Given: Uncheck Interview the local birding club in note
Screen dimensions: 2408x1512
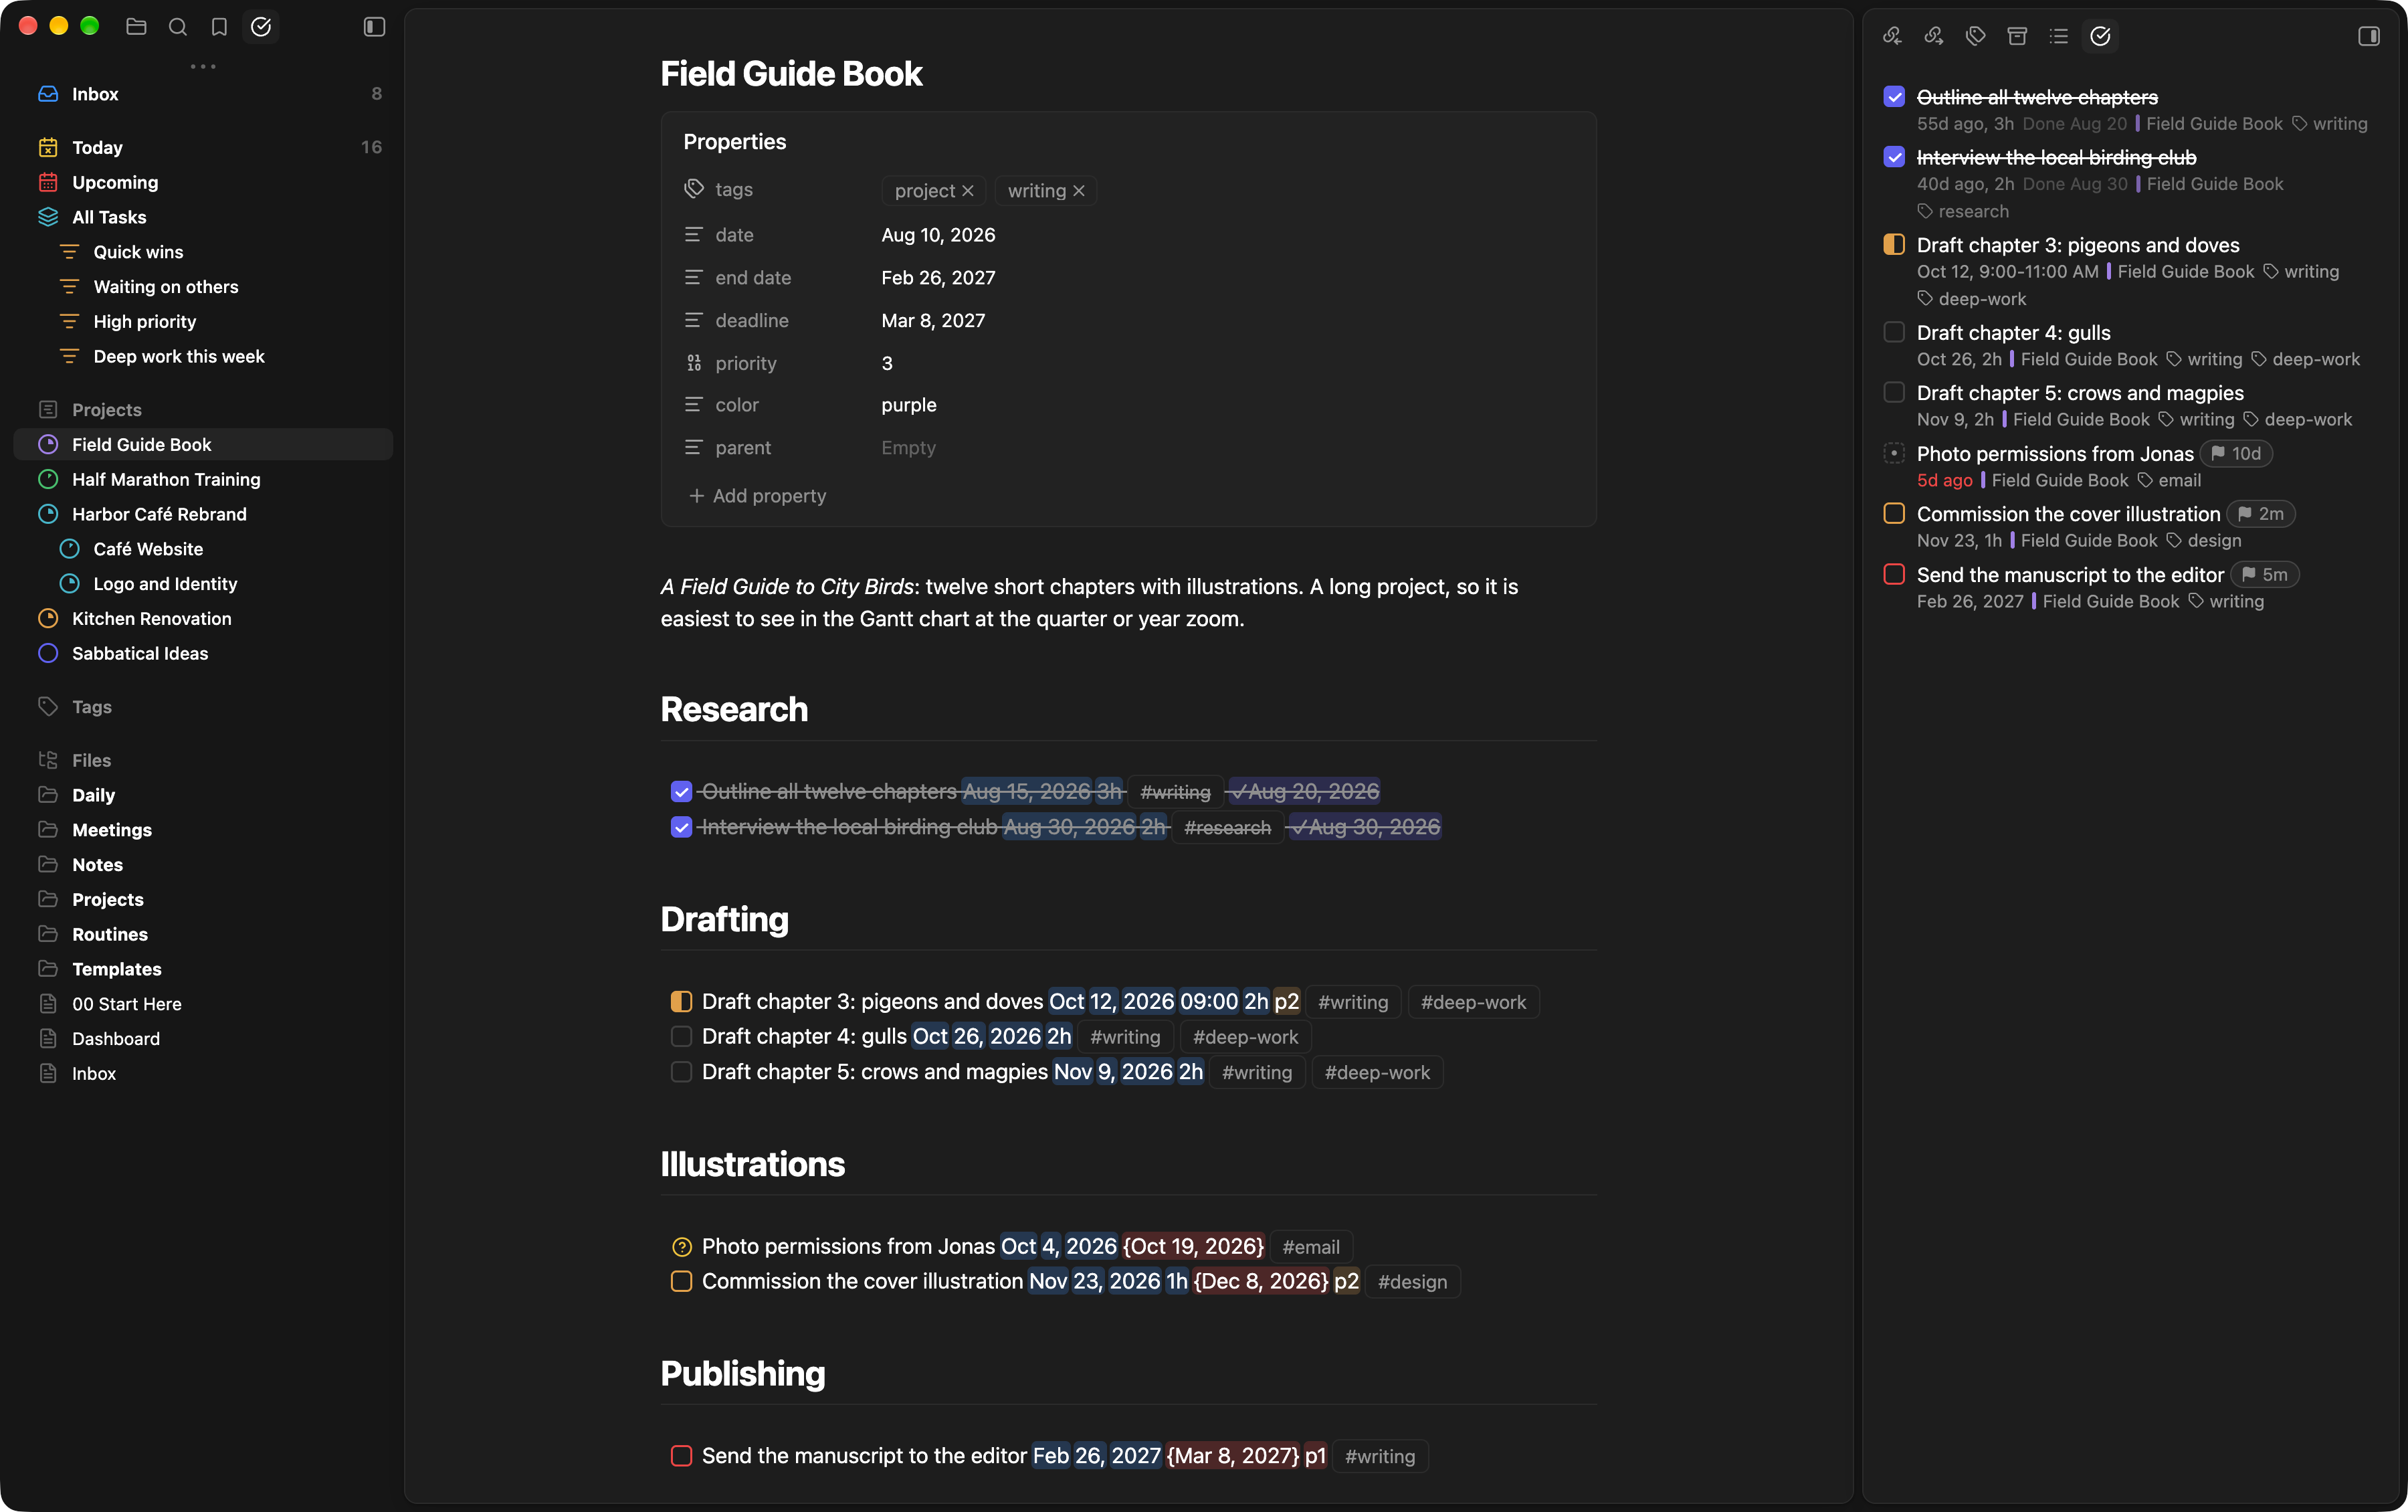Looking at the screenshot, I should 682,827.
